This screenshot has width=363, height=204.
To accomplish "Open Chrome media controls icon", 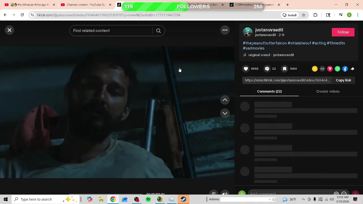I will pyautogui.click(x=341, y=15).
